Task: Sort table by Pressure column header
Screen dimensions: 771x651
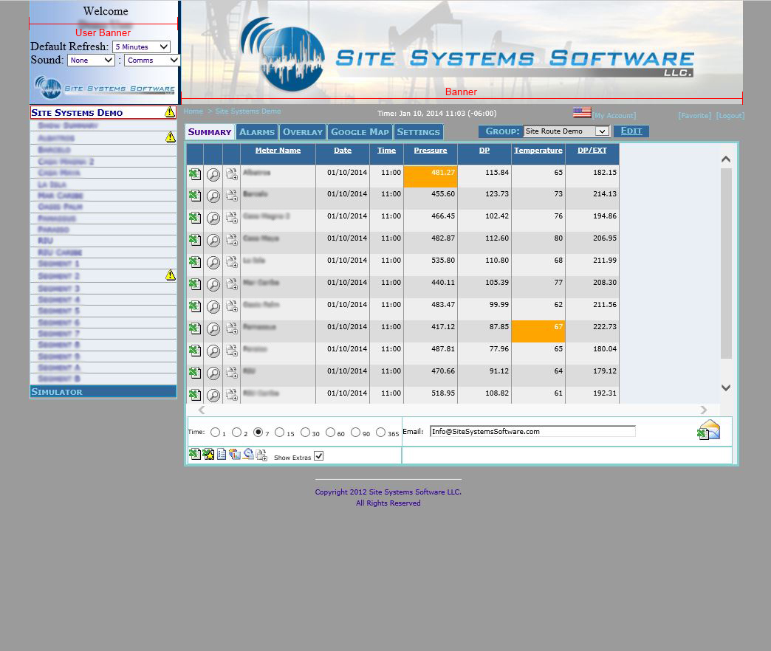Action: pos(431,151)
